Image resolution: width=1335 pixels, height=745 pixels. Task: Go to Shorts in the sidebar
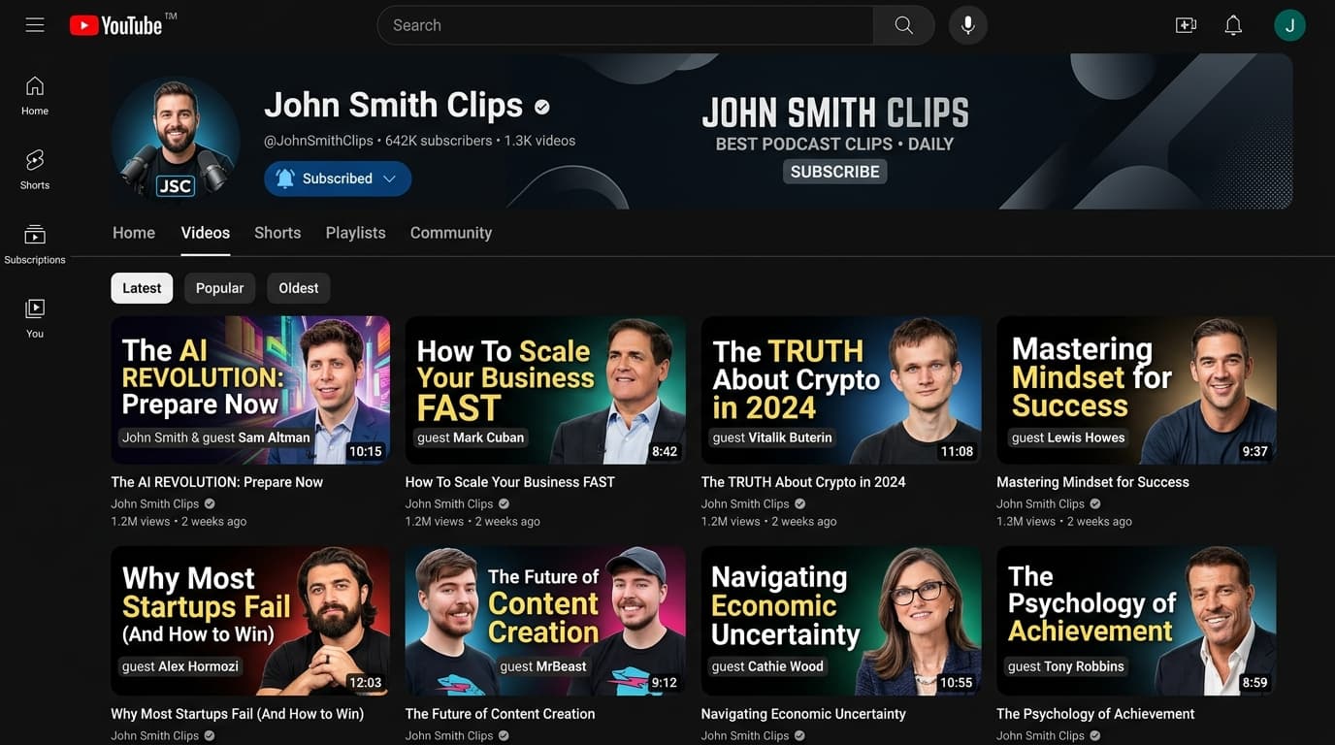coord(35,169)
